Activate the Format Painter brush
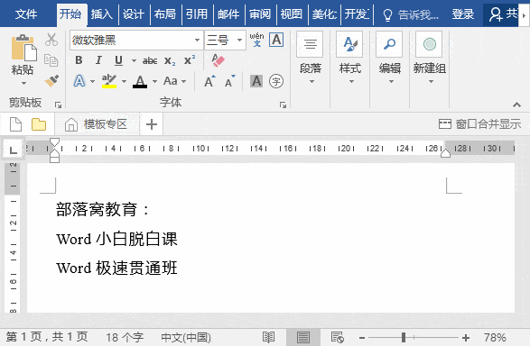Viewport: 530px width, 346px height. (51, 81)
